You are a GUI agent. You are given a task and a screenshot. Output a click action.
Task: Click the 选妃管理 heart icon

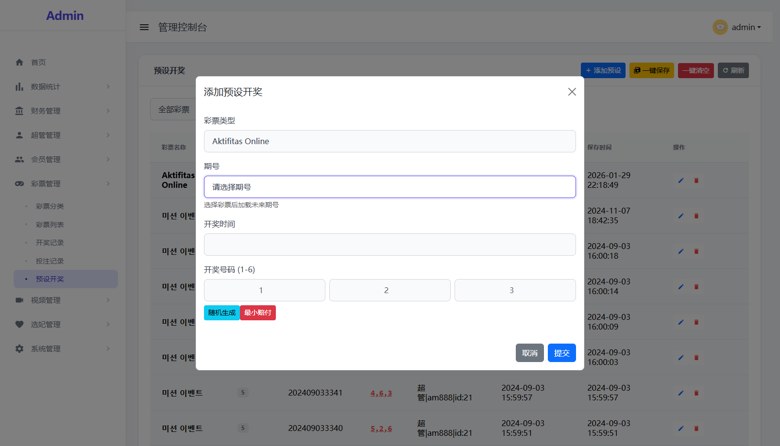tap(19, 324)
